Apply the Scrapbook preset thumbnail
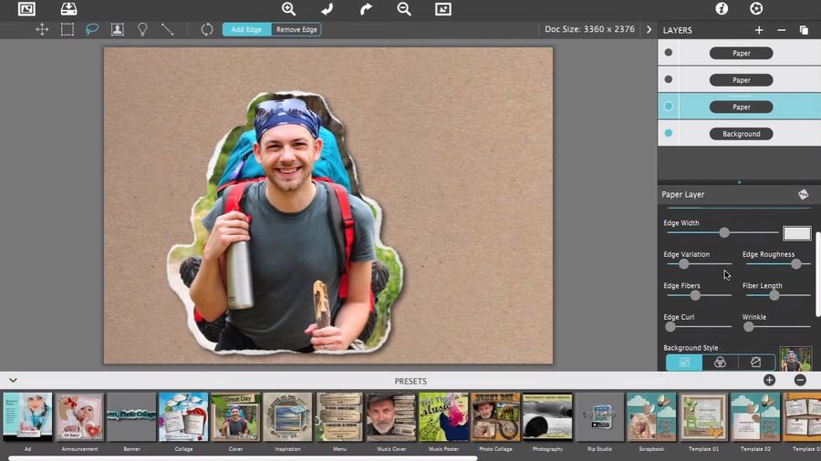The height and width of the screenshot is (461, 821). coord(650,417)
